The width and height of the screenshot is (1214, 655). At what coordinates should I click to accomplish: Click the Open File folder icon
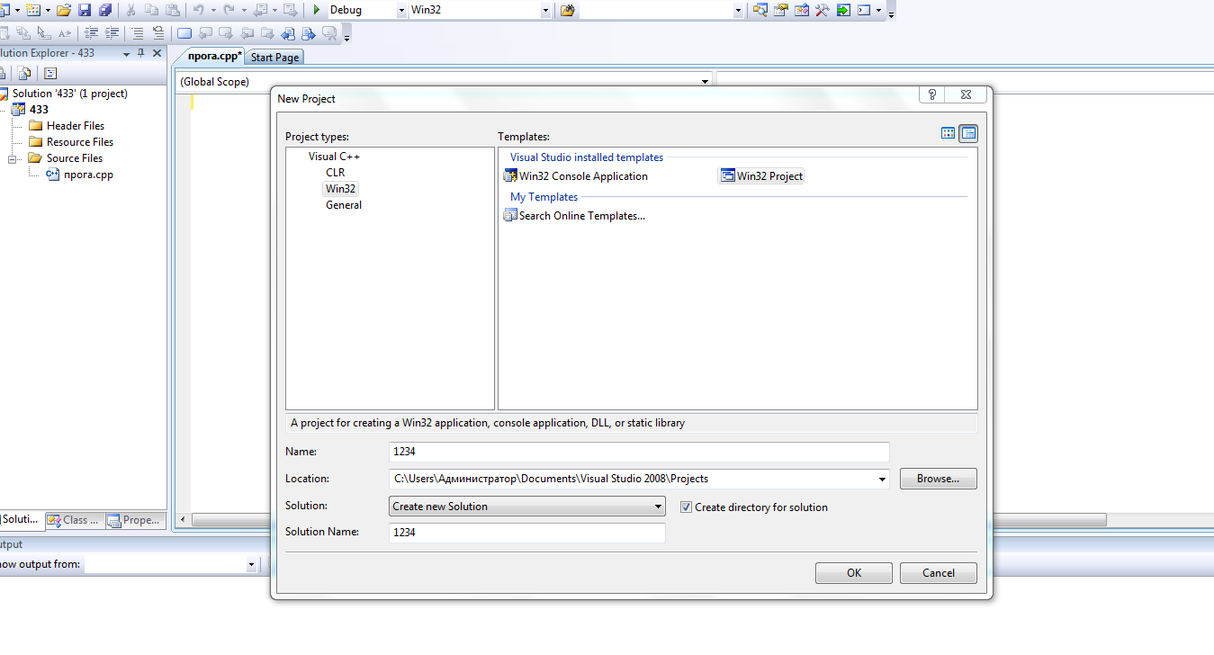(64, 10)
